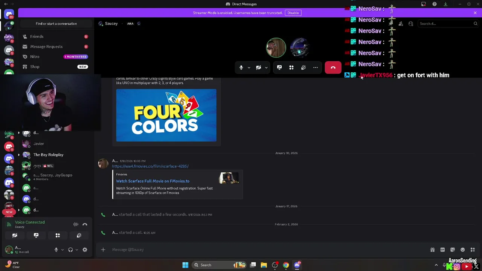
Task: Open fmovies scarface link
Action: (150, 166)
